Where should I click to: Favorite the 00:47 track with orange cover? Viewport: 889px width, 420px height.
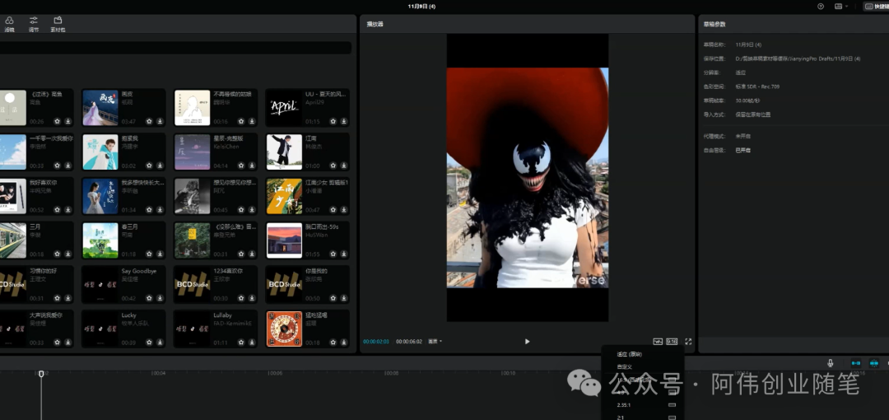pos(333,209)
